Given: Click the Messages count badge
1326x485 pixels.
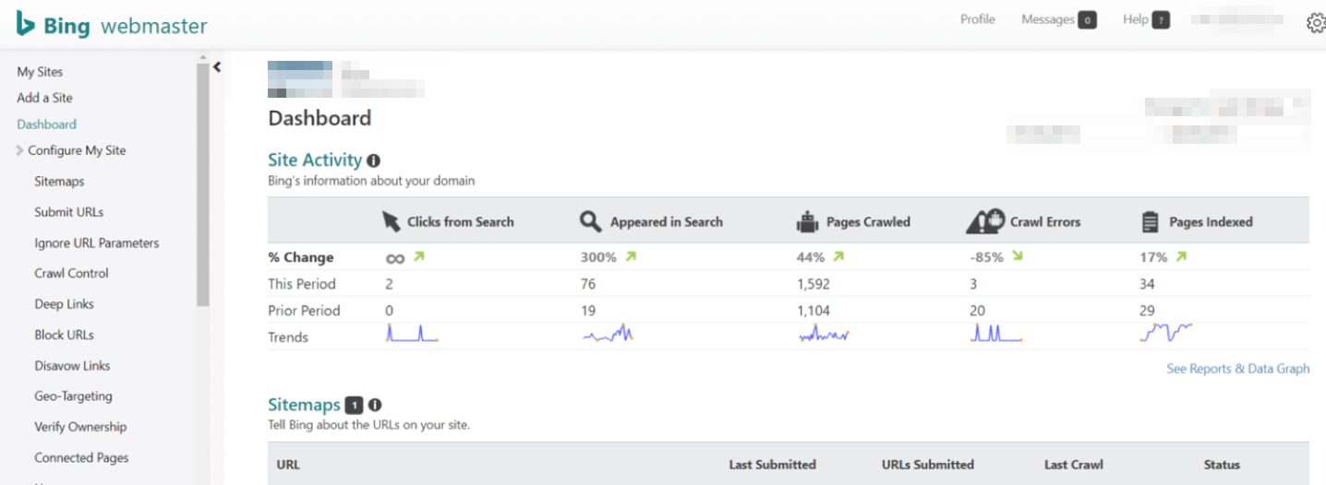Looking at the screenshot, I should (x=1088, y=19).
